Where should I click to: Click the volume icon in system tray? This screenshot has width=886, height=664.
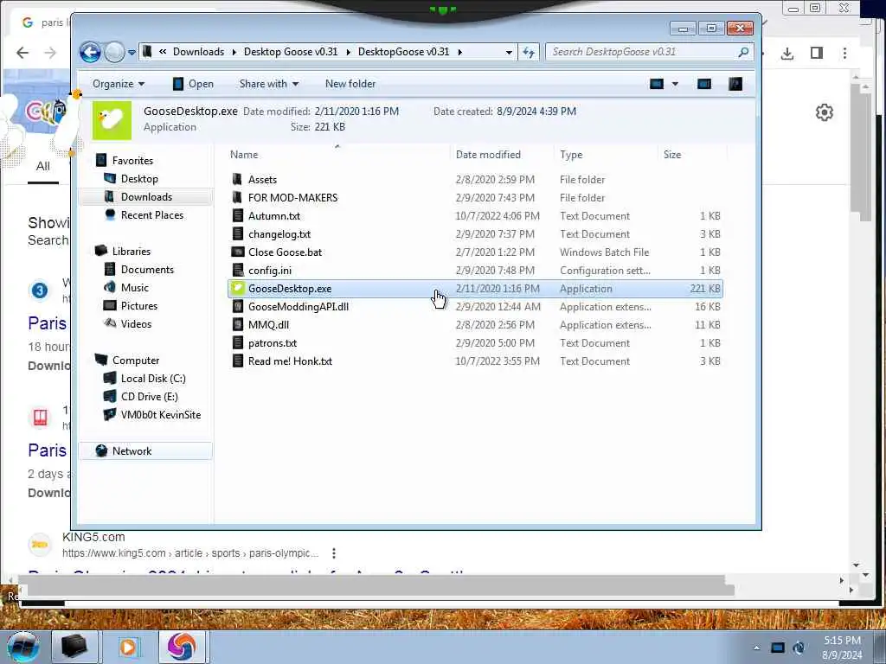799,648
